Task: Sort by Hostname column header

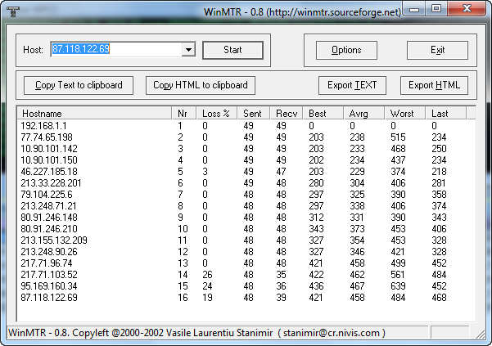Action: click(x=94, y=113)
